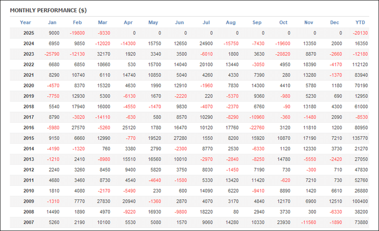Click the Jan column header
Image resolution: width=379 pixels, height=231 pixels.
tap(52, 22)
